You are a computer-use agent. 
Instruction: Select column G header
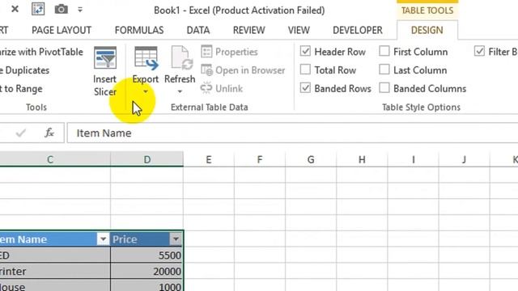coord(311,159)
